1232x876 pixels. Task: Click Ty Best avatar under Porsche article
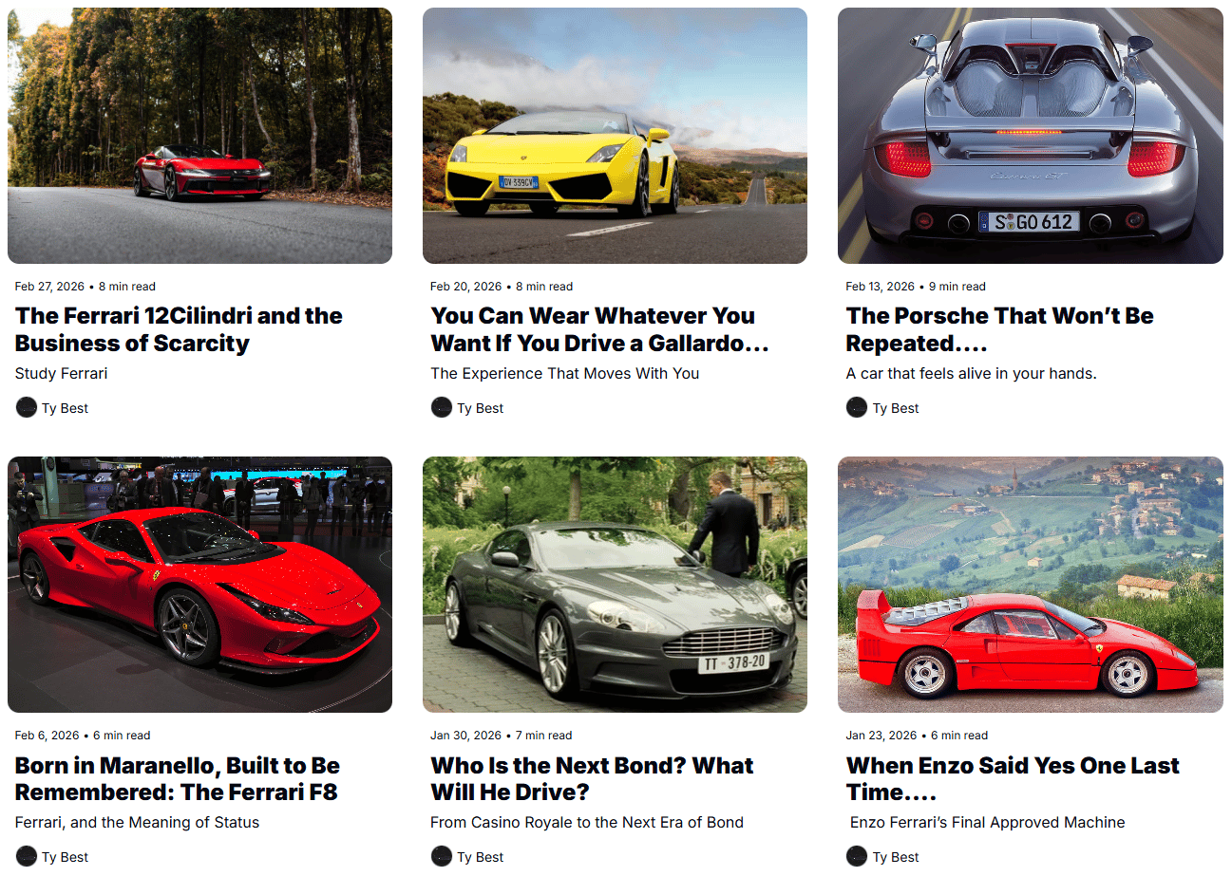click(x=857, y=408)
